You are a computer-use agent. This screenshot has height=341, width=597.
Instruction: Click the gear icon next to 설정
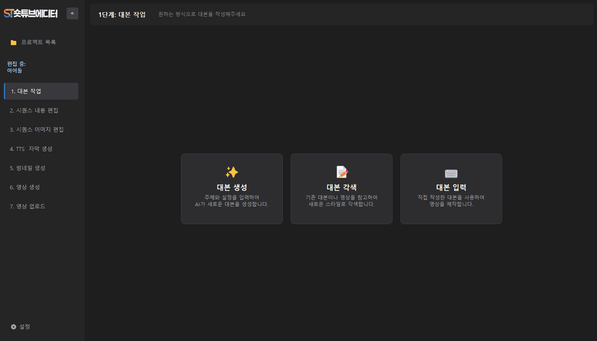point(14,327)
